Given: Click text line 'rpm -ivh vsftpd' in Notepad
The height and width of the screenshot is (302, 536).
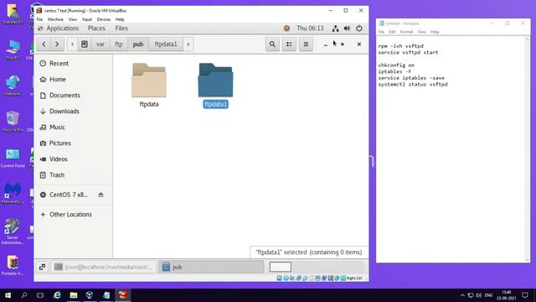Looking at the screenshot, I should coord(400,46).
